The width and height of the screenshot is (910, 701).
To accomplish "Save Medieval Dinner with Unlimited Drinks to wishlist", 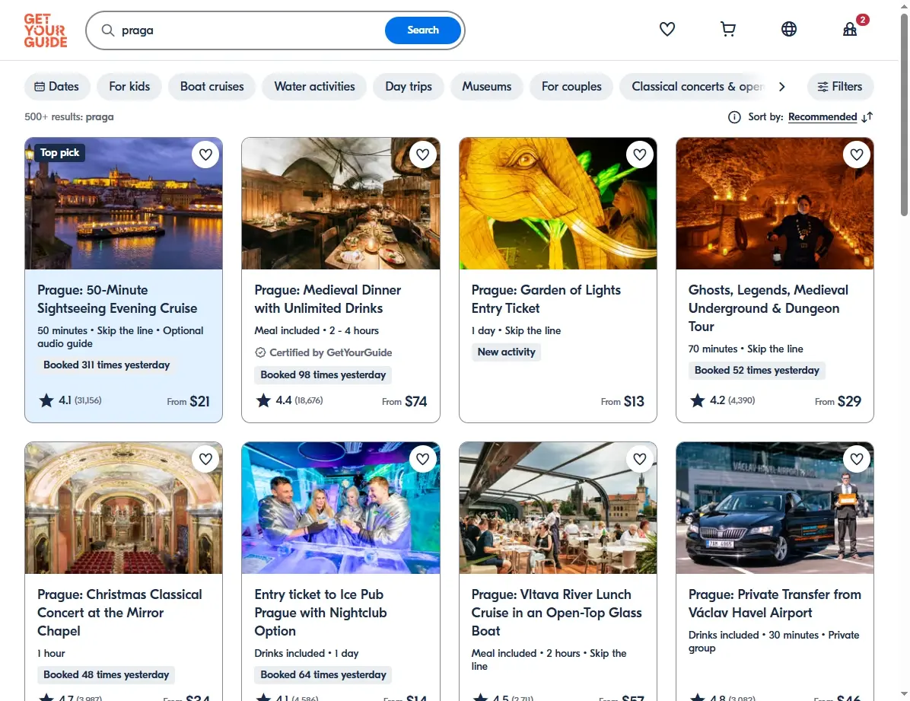I will click(422, 155).
